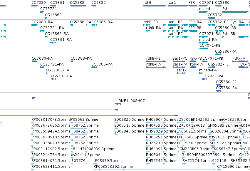This screenshot has height=171, width=250.
Task: Select the CG5388-PA protein
Action: point(72,61)
